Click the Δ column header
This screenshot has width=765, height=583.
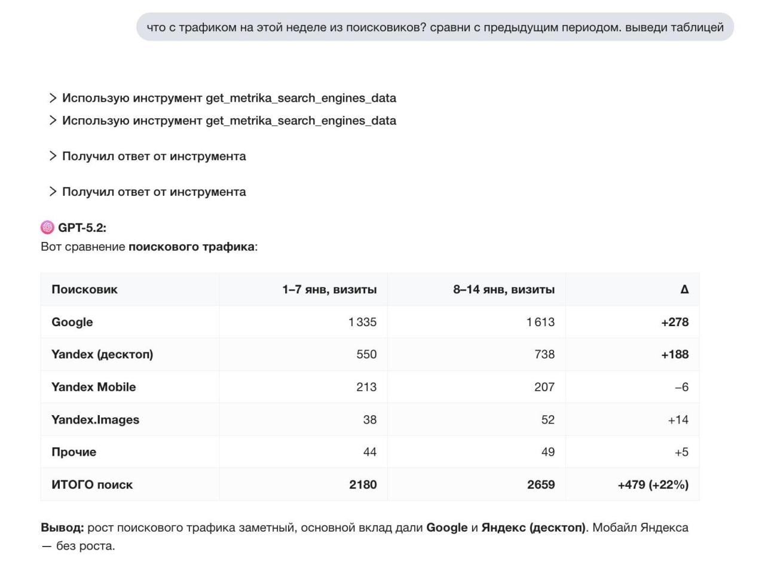coord(684,290)
